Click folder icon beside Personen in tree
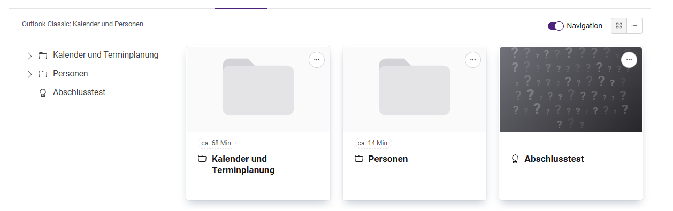 pos(43,74)
